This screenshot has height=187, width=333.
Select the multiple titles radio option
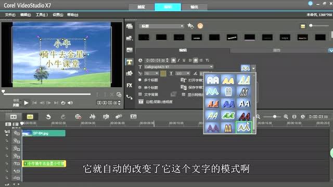click(x=140, y=80)
